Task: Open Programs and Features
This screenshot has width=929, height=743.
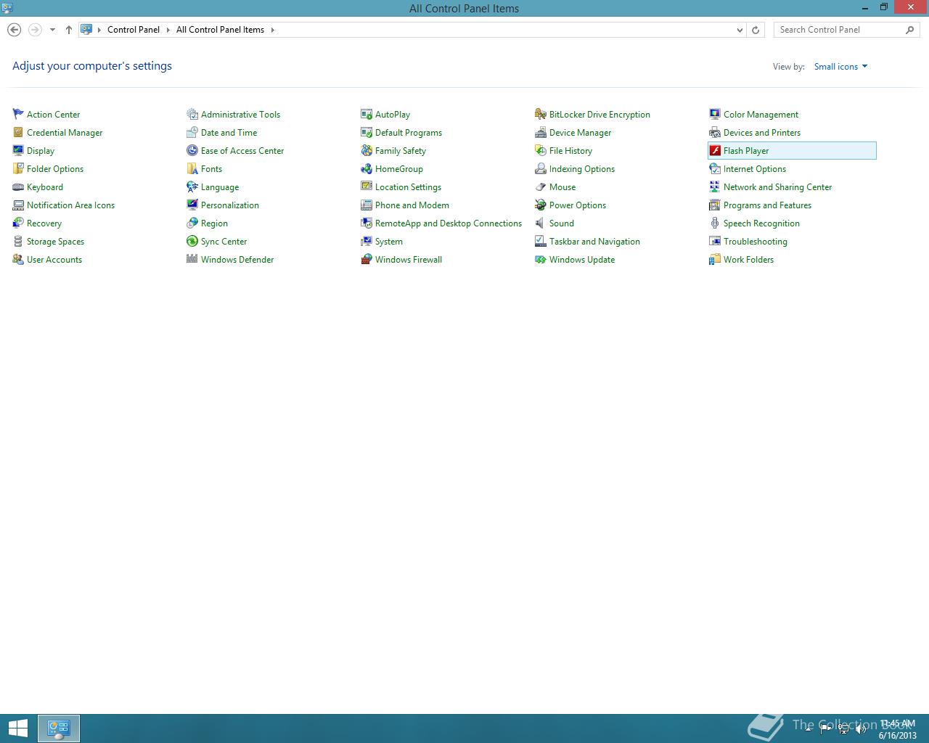Action: [x=767, y=205]
